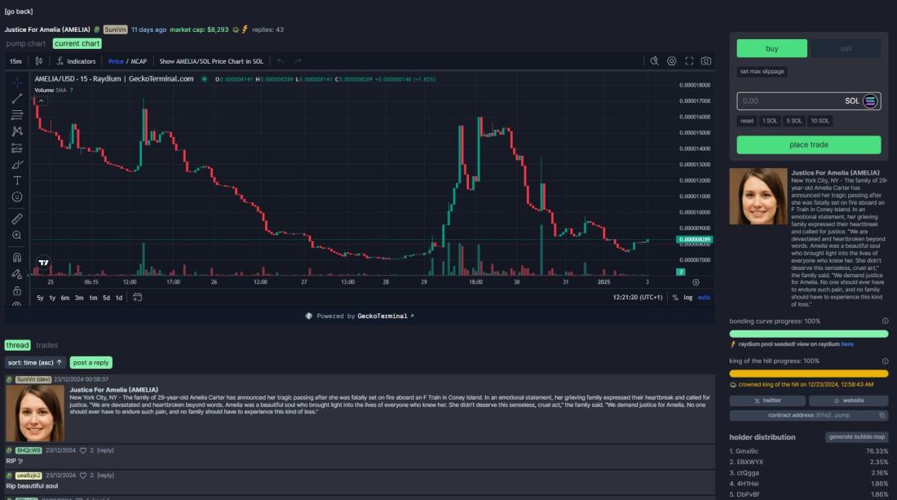This screenshot has height=500, width=897.
Task: Collapse the volume indicator legend
Action: click(42, 101)
